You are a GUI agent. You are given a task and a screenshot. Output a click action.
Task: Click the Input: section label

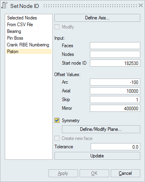(59, 38)
